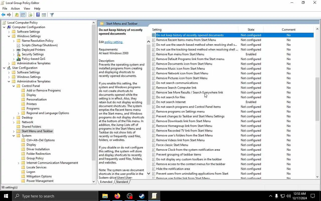Collapse the User Configuration node

[4, 68]
